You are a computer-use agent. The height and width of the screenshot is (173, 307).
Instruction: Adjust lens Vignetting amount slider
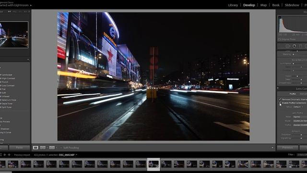(301, 138)
